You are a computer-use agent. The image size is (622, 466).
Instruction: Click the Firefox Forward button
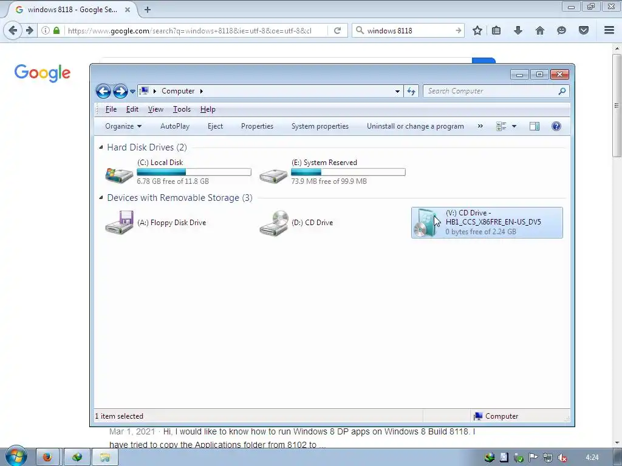coord(29,30)
